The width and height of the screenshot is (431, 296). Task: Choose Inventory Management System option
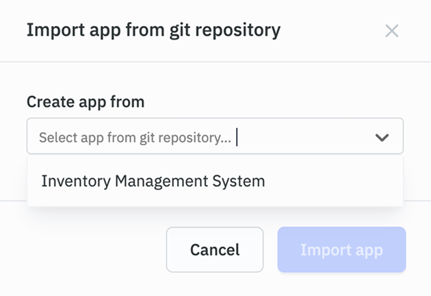pyautogui.click(x=153, y=182)
